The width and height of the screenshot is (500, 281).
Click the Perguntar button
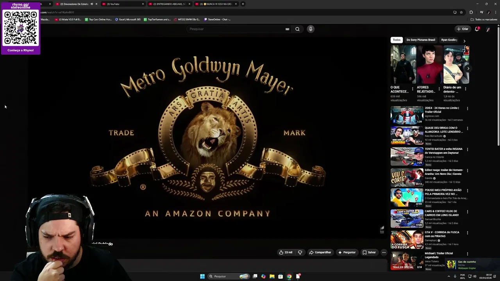click(x=346, y=253)
